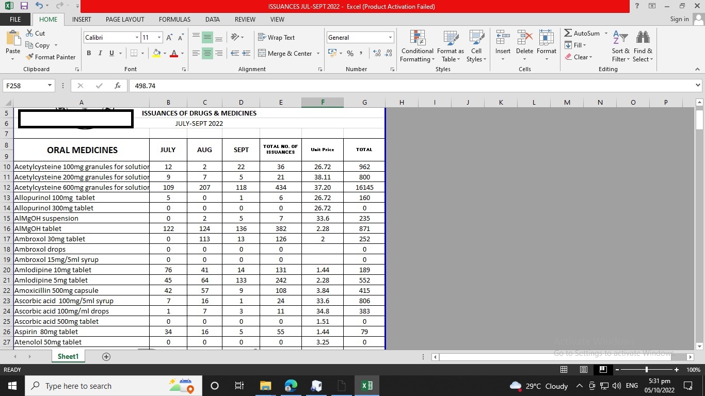Click the Clear button
705x396 pixels.
[x=579, y=57]
